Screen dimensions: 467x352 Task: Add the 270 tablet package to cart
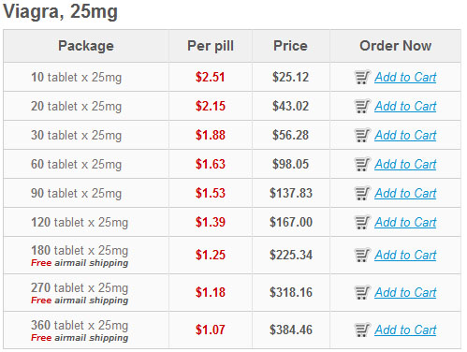[405, 292]
